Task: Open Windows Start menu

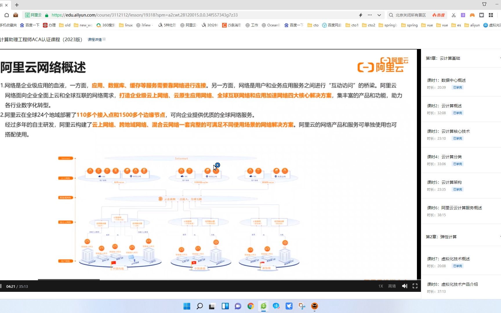Action: pos(187,306)
